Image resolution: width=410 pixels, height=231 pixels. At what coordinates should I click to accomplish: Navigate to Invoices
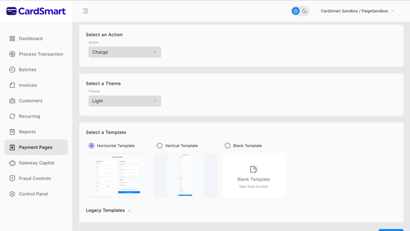(x=36, y=85)
